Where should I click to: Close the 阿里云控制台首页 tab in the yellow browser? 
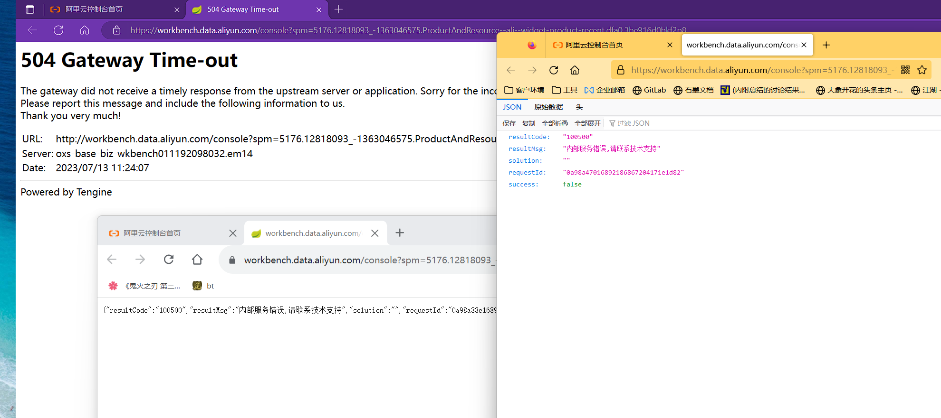click(670, 45)
